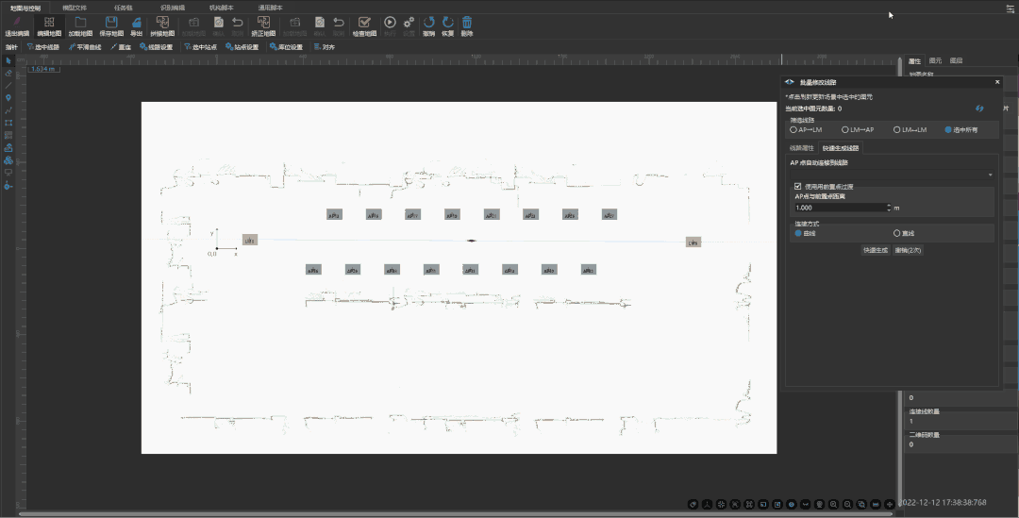Click the 选中站点 filter button
The image size is (1019, 518).
pos(200,47)
